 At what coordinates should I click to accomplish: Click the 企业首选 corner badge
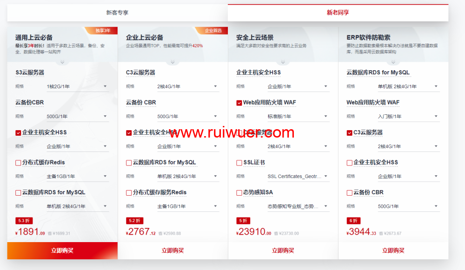pos(213,31)
